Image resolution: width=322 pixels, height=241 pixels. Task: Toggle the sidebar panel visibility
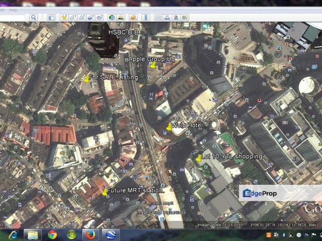point(51,17)
